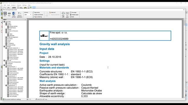Screen dimensions: 188x105
Task: Toggle Input data checkbox in tree
Action: (x=4, y=22)
